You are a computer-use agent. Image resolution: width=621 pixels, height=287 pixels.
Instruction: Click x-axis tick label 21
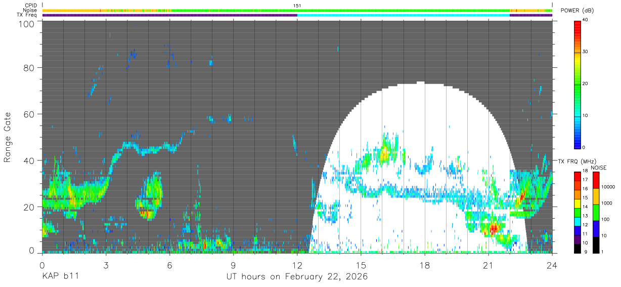[x=489, y=265]
